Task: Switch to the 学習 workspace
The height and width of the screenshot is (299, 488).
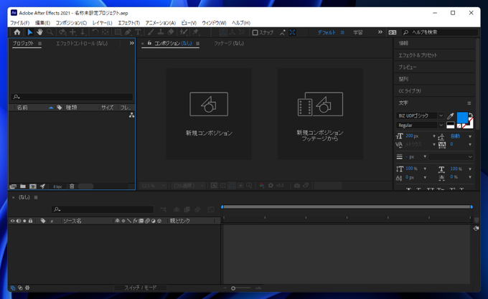Action: point(358,32)
